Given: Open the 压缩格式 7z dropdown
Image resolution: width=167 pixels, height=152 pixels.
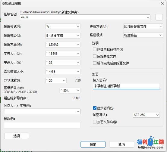Looking at the screenshot, I should click(63, 26).
